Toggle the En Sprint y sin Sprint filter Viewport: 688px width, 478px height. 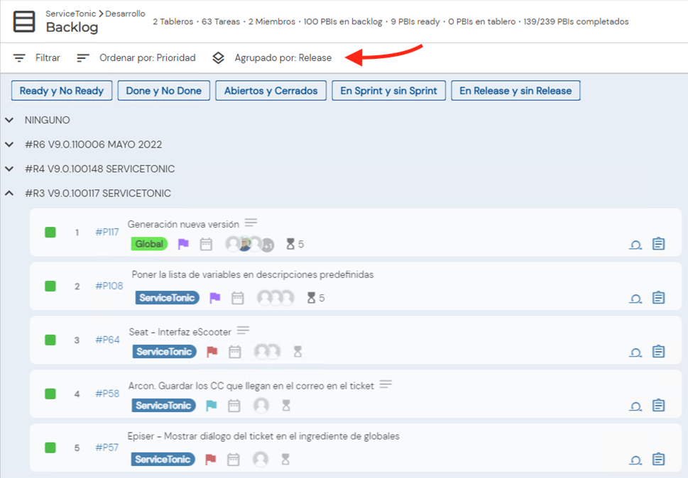(x=388, y=91)
